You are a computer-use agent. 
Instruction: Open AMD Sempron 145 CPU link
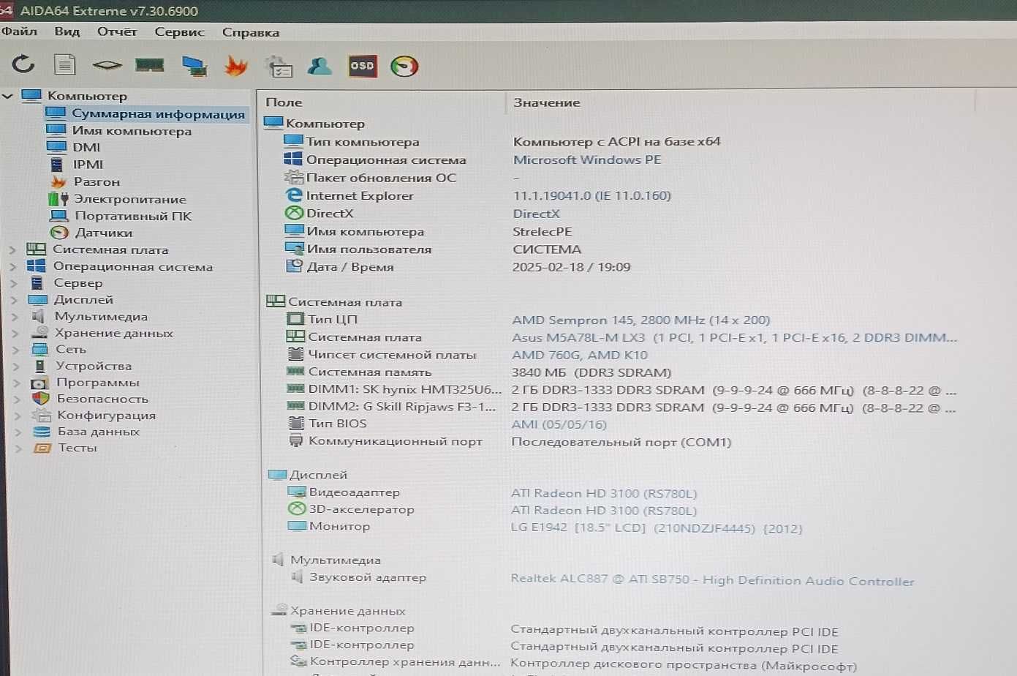[x=640, y=320]
